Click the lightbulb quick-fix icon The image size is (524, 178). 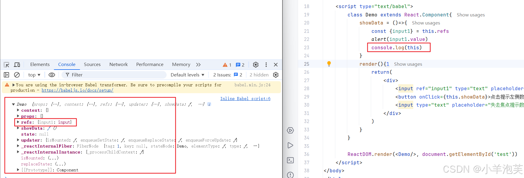click(329, 64)
